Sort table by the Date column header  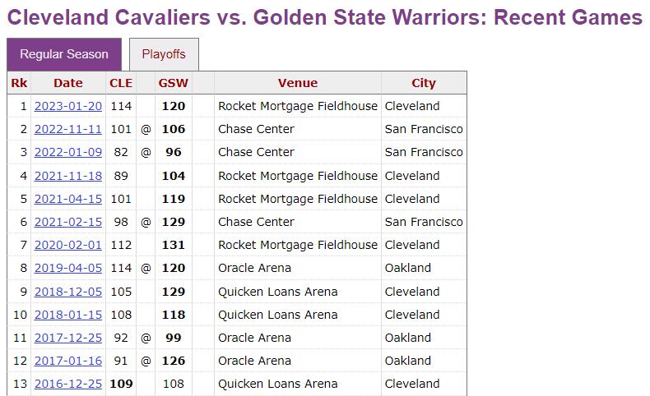(68, 83)
